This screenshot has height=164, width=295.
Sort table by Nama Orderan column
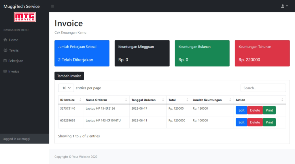coord(107,100)
